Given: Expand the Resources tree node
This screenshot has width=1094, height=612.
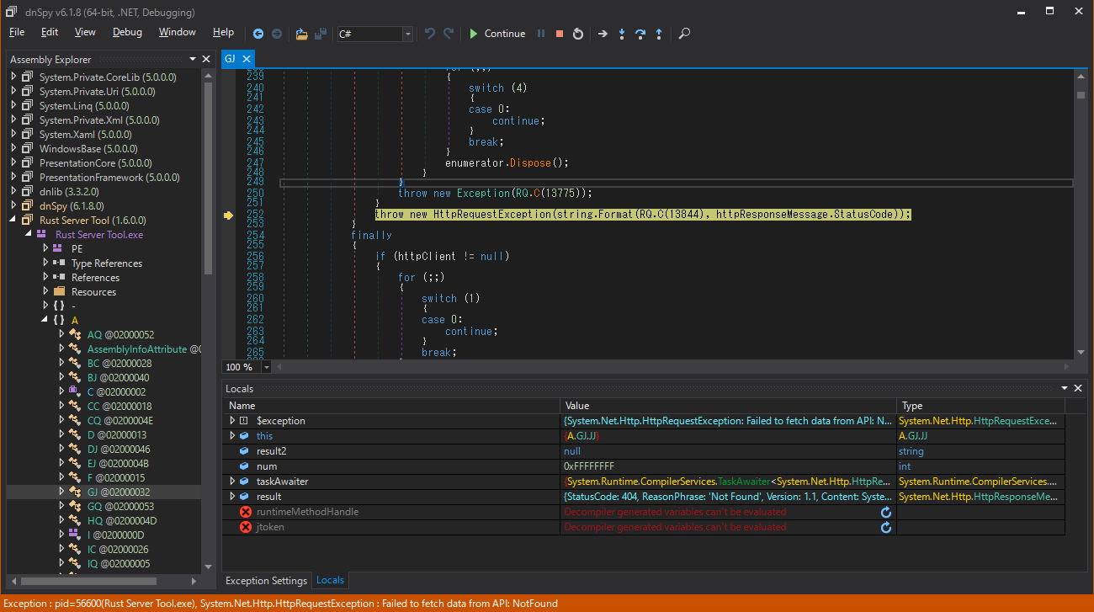Looking at the screenshot, I should click(46, 292).
